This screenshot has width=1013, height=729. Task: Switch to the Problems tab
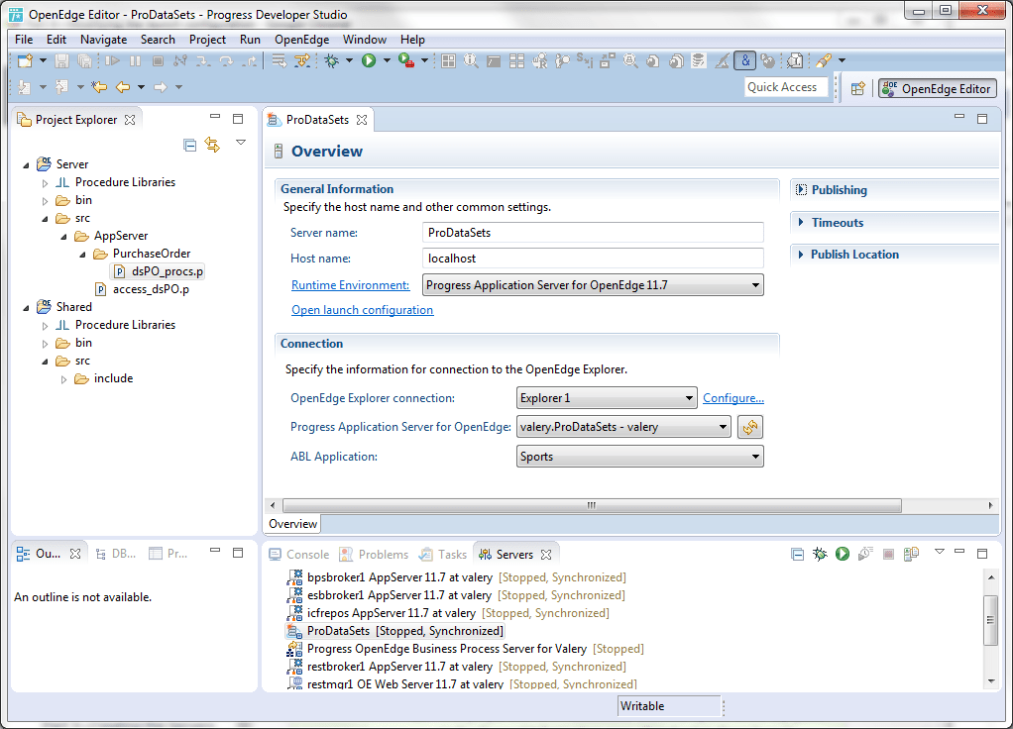pyautogui.click(x=374, y=555)
